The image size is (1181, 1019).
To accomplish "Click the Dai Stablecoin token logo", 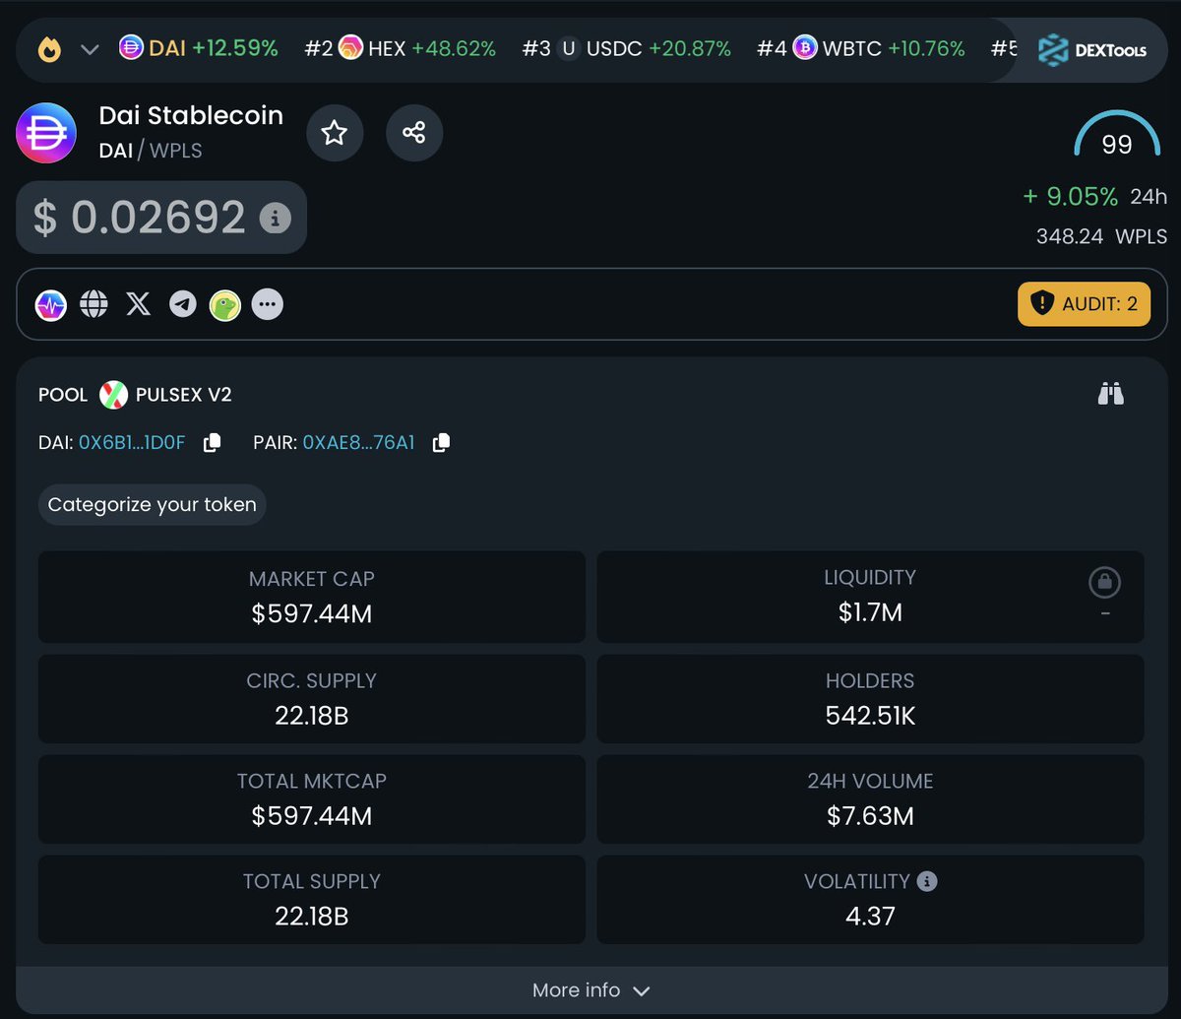I will [46, 133].
